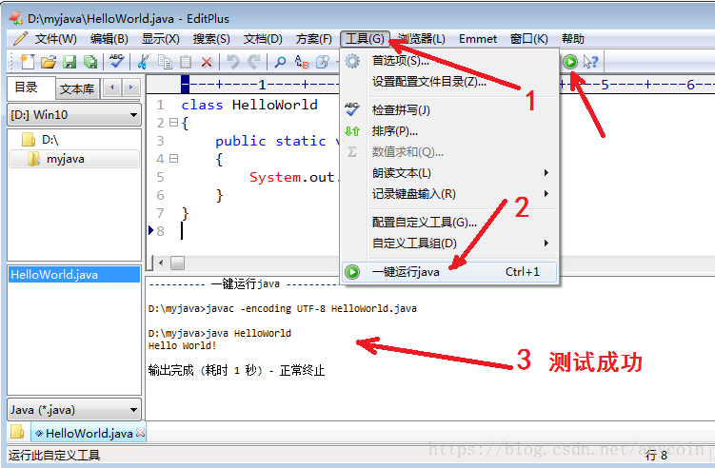Viewport: 715px width, 468px height.
Task: Place cursor on line 8 in editor
Action: pos(182,231)
